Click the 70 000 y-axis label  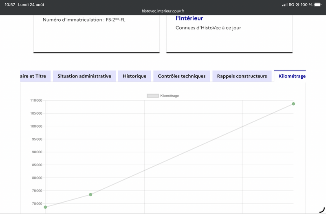point(37,203)
